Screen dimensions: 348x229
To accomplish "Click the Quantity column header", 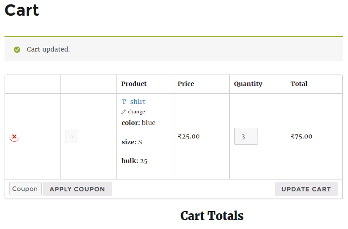I will [x=248, y=84].
